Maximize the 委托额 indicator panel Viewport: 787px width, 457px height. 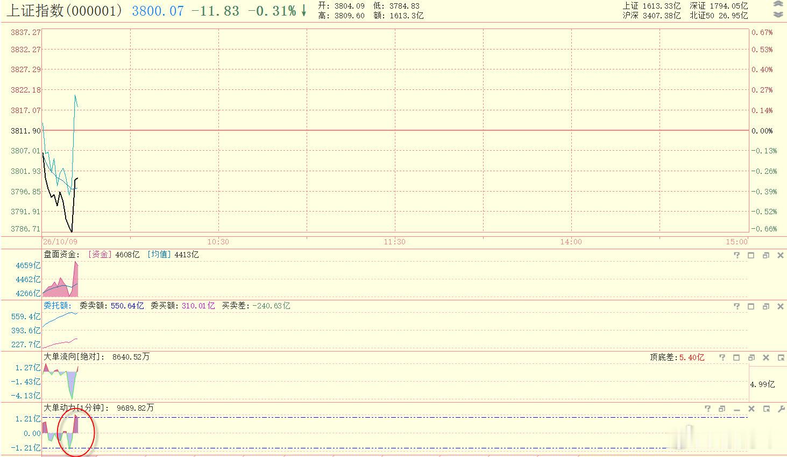click(751, 306)
